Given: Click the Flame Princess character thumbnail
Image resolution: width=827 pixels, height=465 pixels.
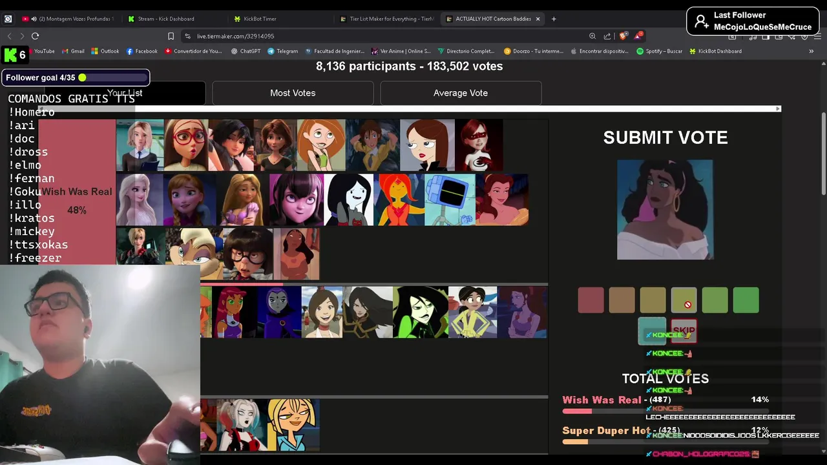Looking at the screenshot, I should [401, 200].
